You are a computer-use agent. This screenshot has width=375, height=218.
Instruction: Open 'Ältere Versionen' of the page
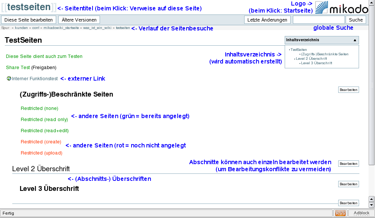[x=79, y=20]
